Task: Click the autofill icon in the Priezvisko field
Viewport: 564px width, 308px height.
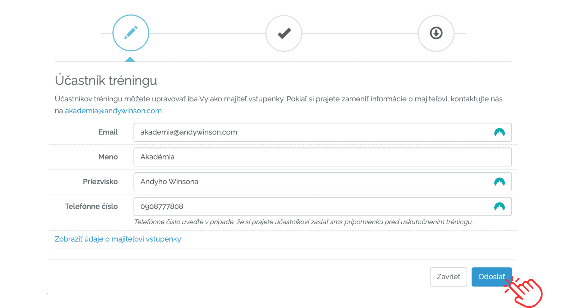Action: click(x=499, y=182)
